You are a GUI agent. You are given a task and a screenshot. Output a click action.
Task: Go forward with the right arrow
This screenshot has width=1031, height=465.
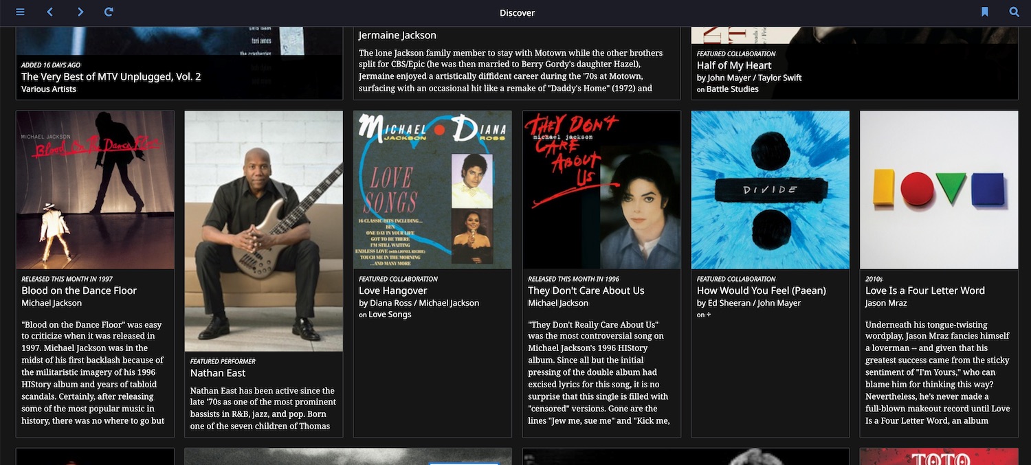[80, 12]
